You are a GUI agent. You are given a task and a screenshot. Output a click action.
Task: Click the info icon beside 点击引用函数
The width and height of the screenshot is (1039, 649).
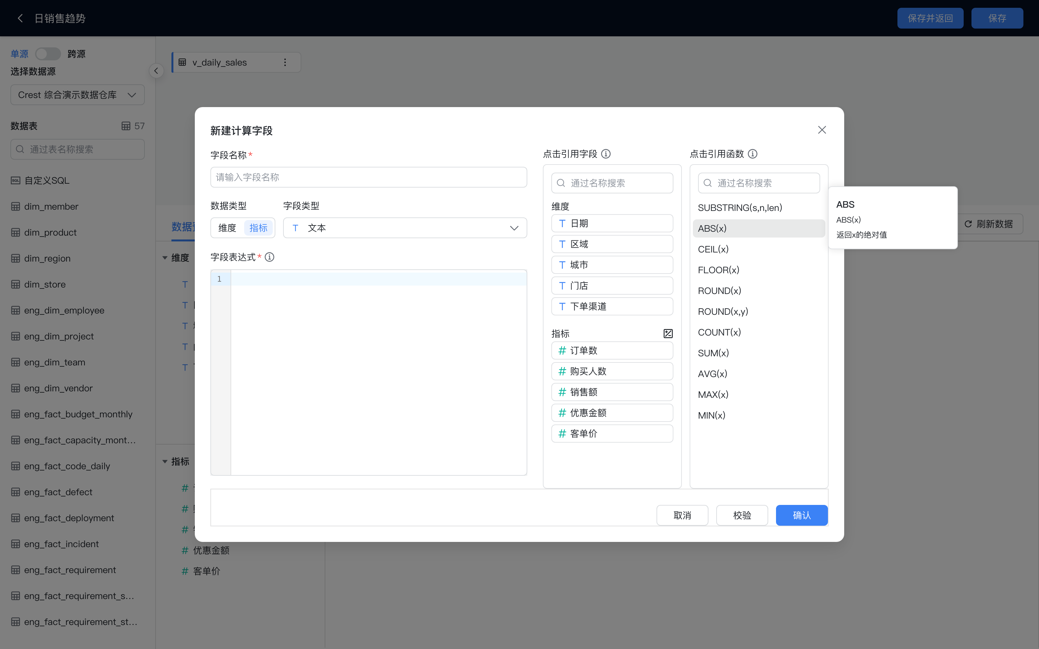(x=753, y=154)
